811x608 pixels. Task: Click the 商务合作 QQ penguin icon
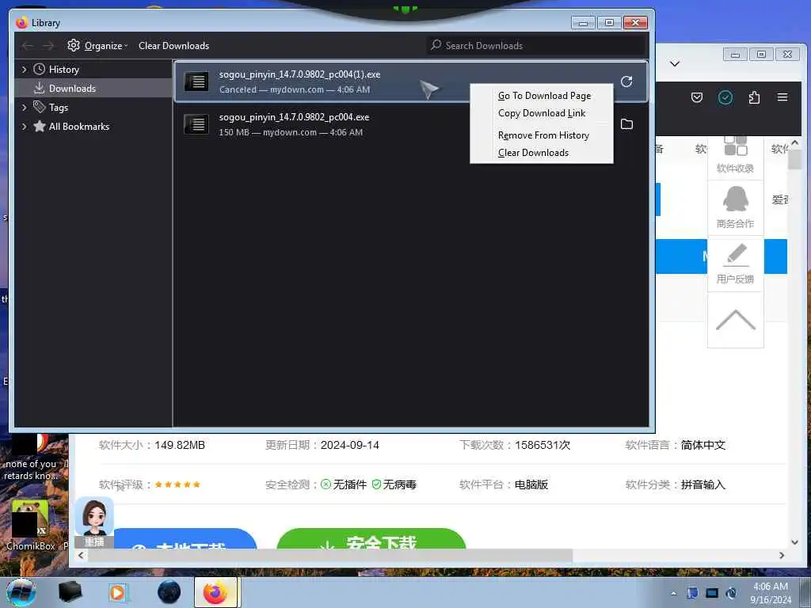(736, 199)
